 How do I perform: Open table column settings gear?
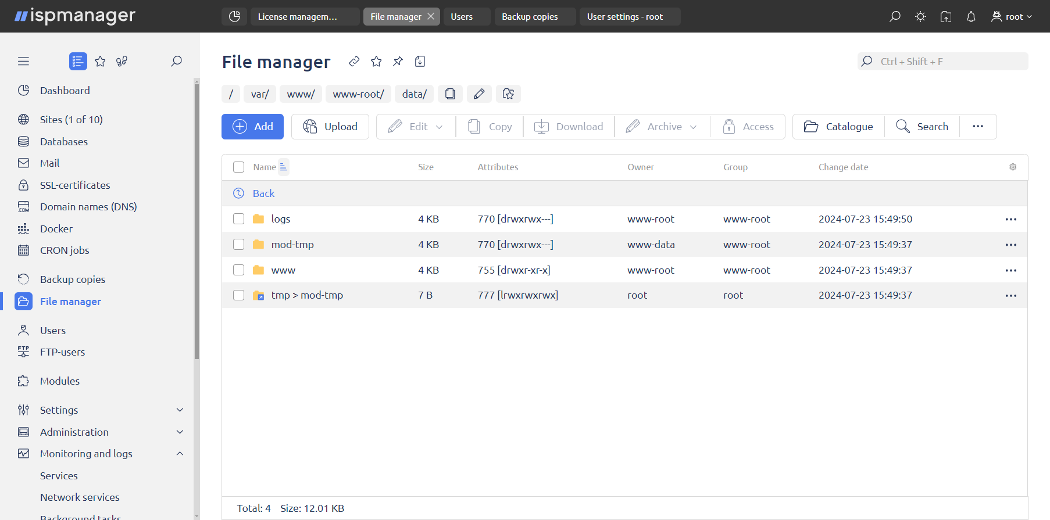[x=1013, y=167]
